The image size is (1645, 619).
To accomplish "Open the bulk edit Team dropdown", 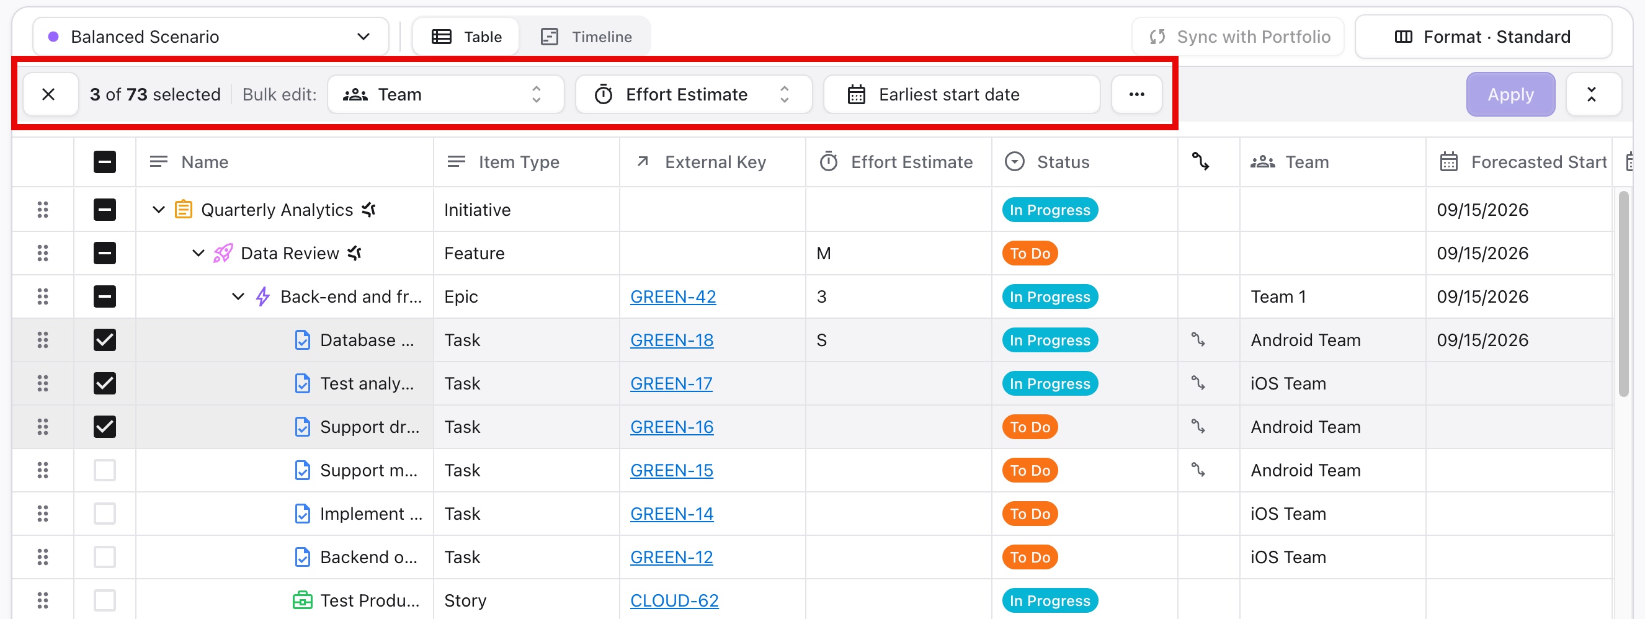I will [446, 94].
